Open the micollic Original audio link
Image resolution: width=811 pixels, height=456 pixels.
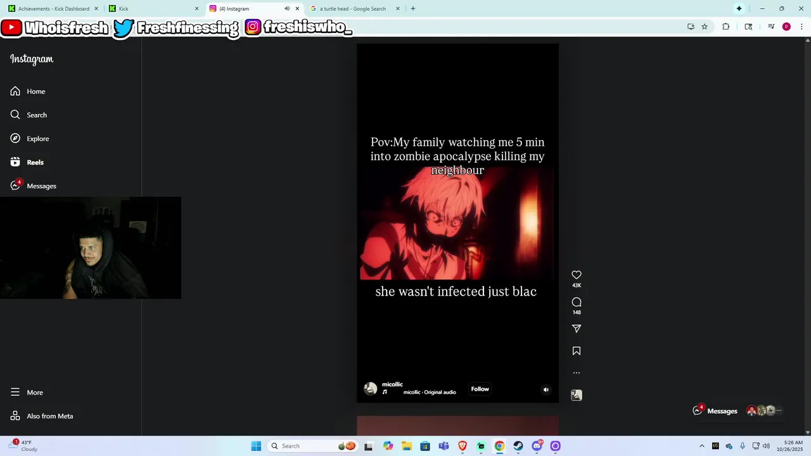coord(430,392)
